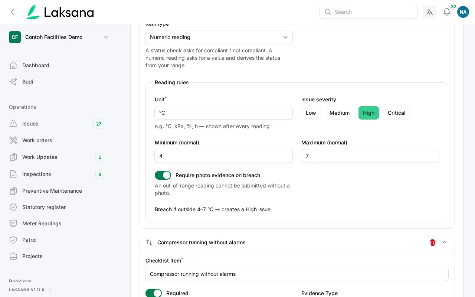The height and width of the screenshot is (297, 475).
Task: Click the Work Updates clipboard icon
Action: [13, 157]
